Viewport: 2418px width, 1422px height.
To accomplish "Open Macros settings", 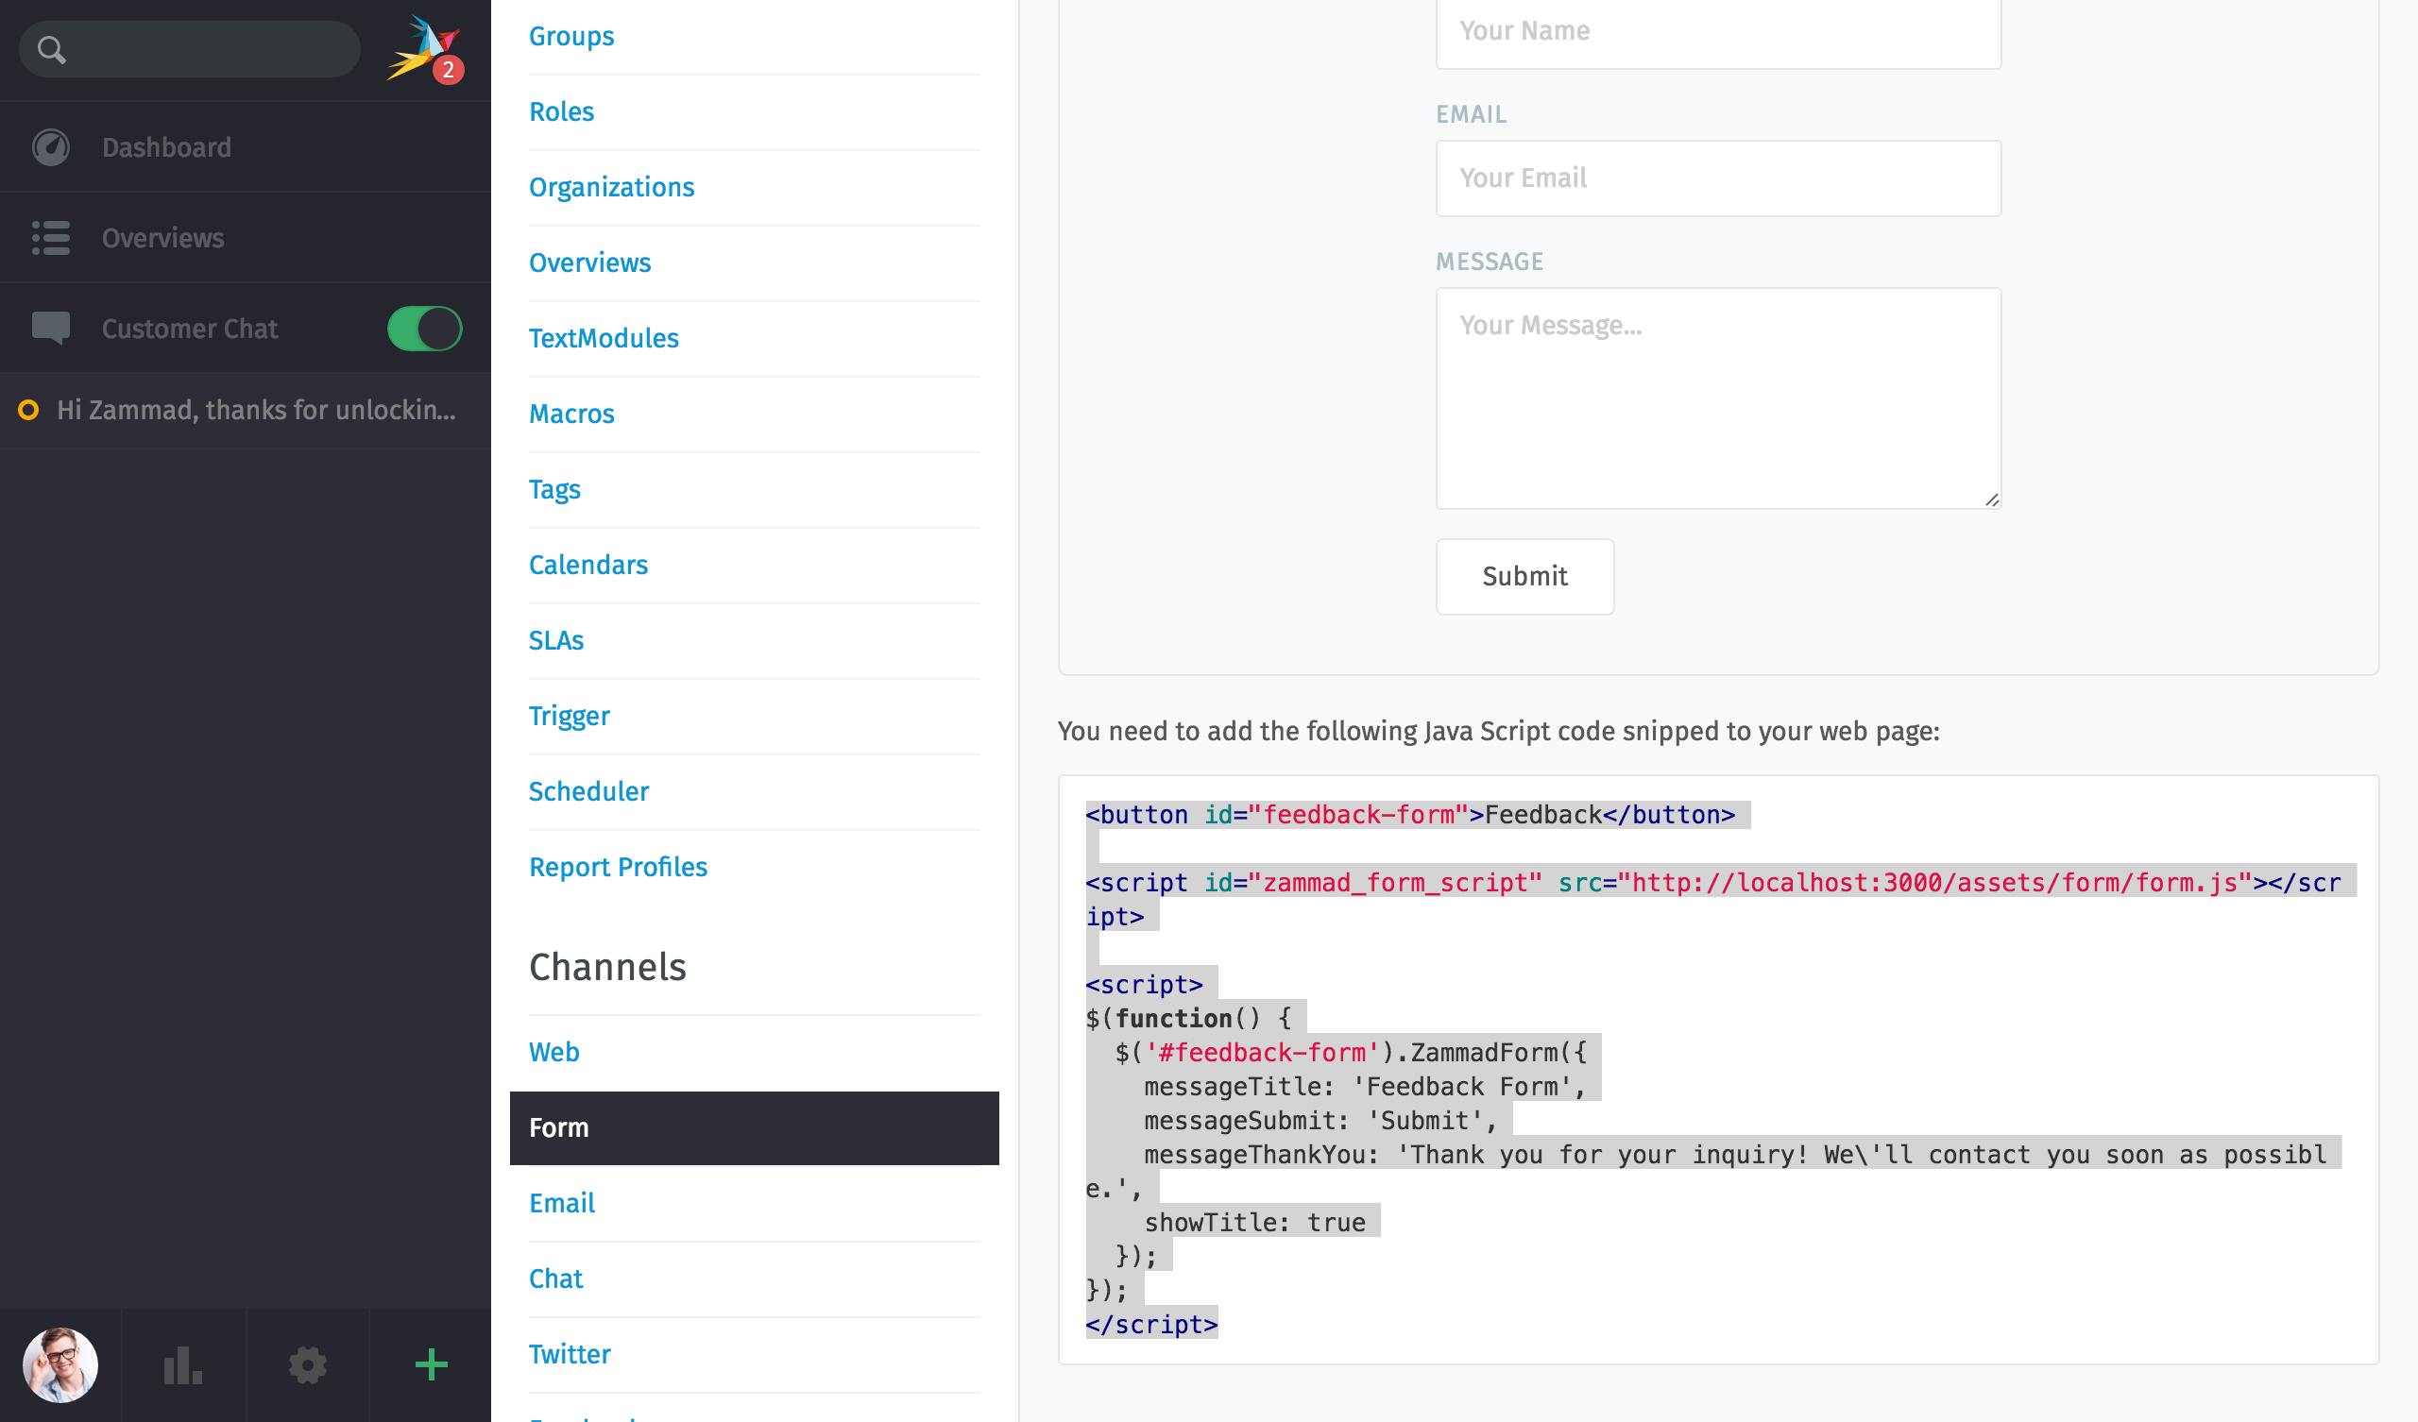I will pos(570,414).
